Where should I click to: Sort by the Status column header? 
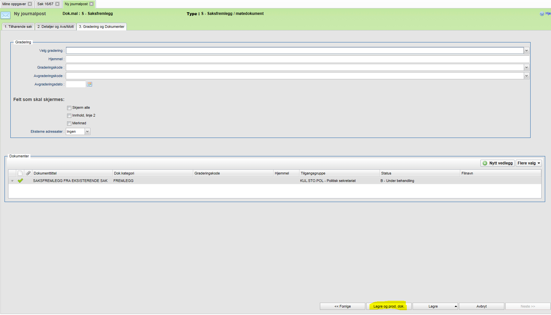click(x=420, y=173)
